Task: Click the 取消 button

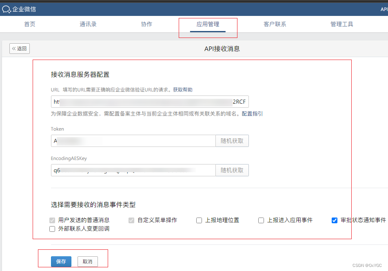Action: (x=88, y=262)
